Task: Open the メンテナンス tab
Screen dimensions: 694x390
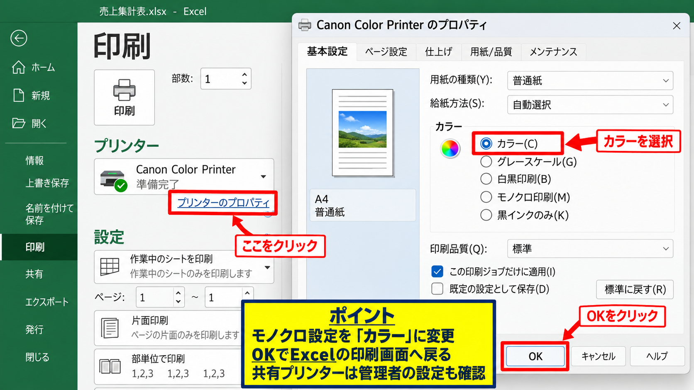Action: coord(553,52)
